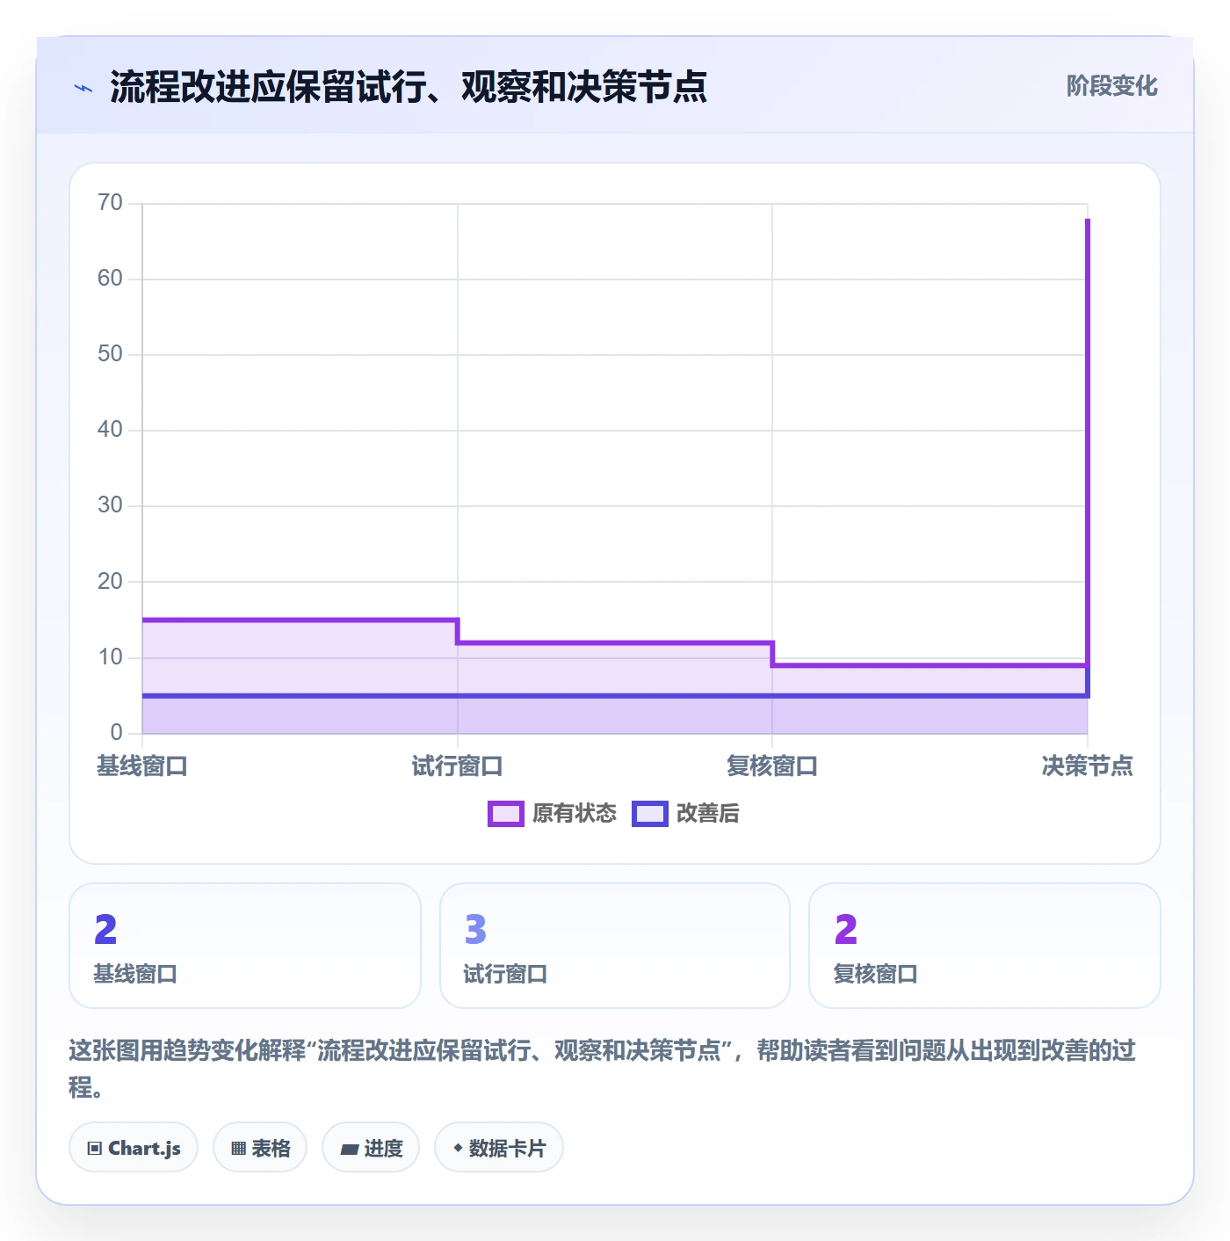Viewport: 1230px width, 1241px height.
Task: Click the lightning icon beside the title
Action: pos(83,88)
